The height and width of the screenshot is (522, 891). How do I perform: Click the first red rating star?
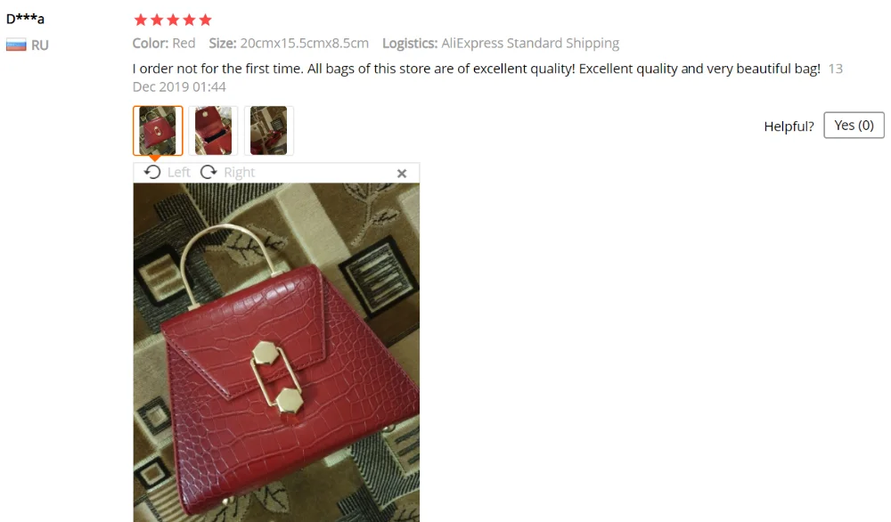(x=141, y=20)
